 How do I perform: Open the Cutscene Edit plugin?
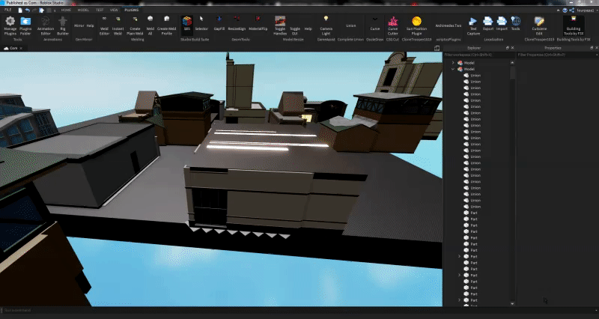[539, 25]
